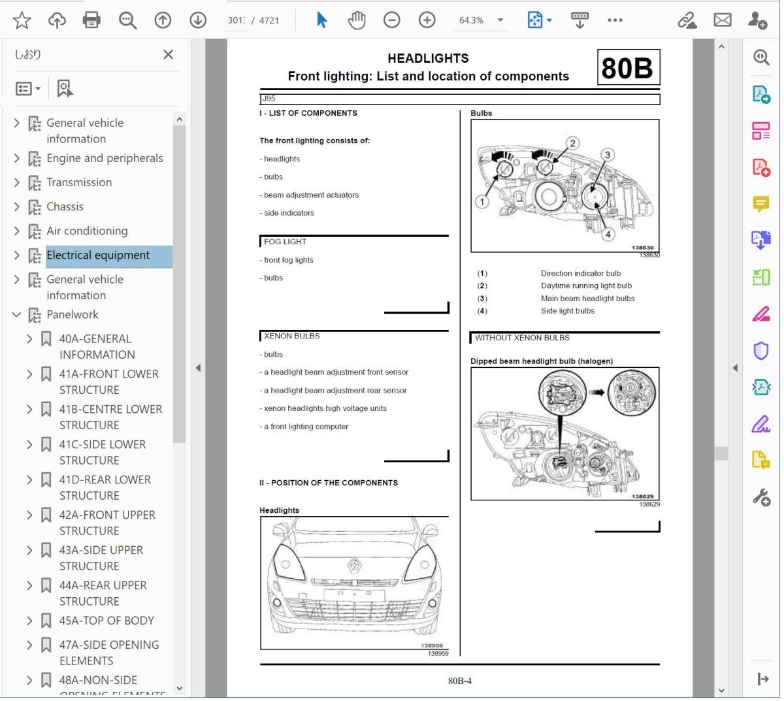Collapse the left navigation pane with the arrow handle
784x701 pixels.
pyautogui.click(x=198, y=368)
